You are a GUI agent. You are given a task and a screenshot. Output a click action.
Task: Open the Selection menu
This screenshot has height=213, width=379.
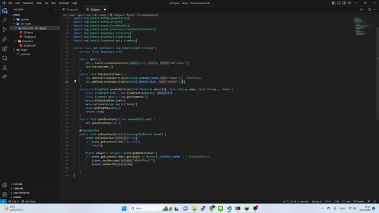(x=28, y=3)
